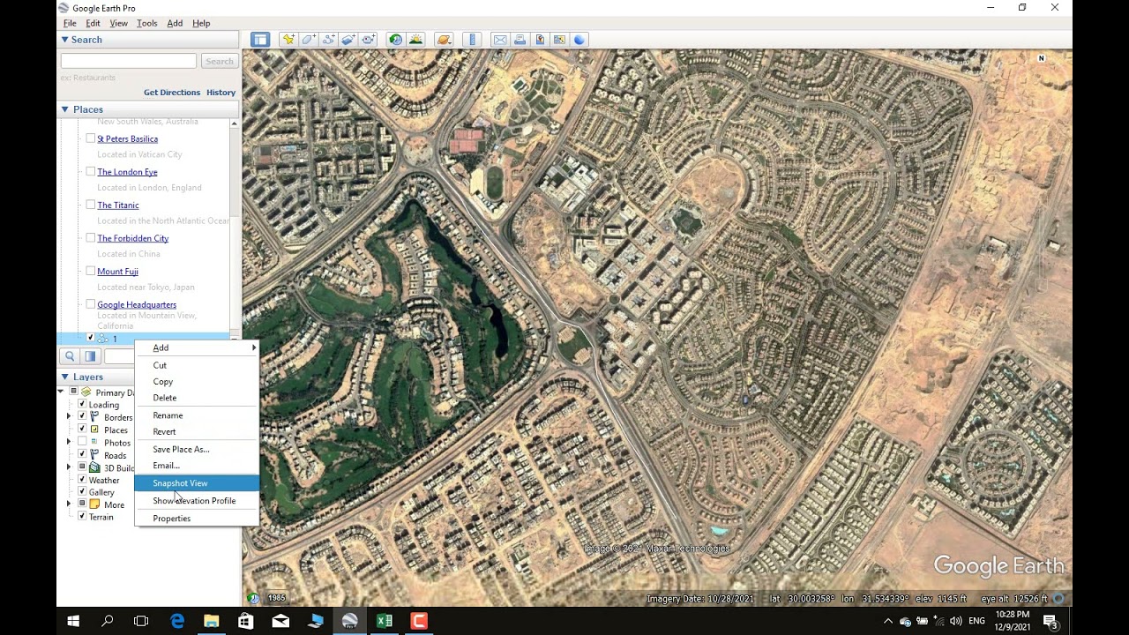Image resolution: width=1129 pixels, height=635 pixels.
Task: Check The Titanic checkbox
Action: [x=90, y=205]
